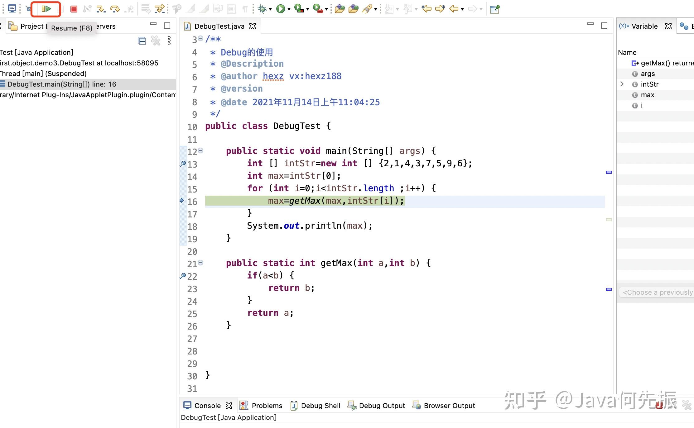The image size is (694, 428).
Task: Expand the intStr variable node
Action: pos(622,84)
